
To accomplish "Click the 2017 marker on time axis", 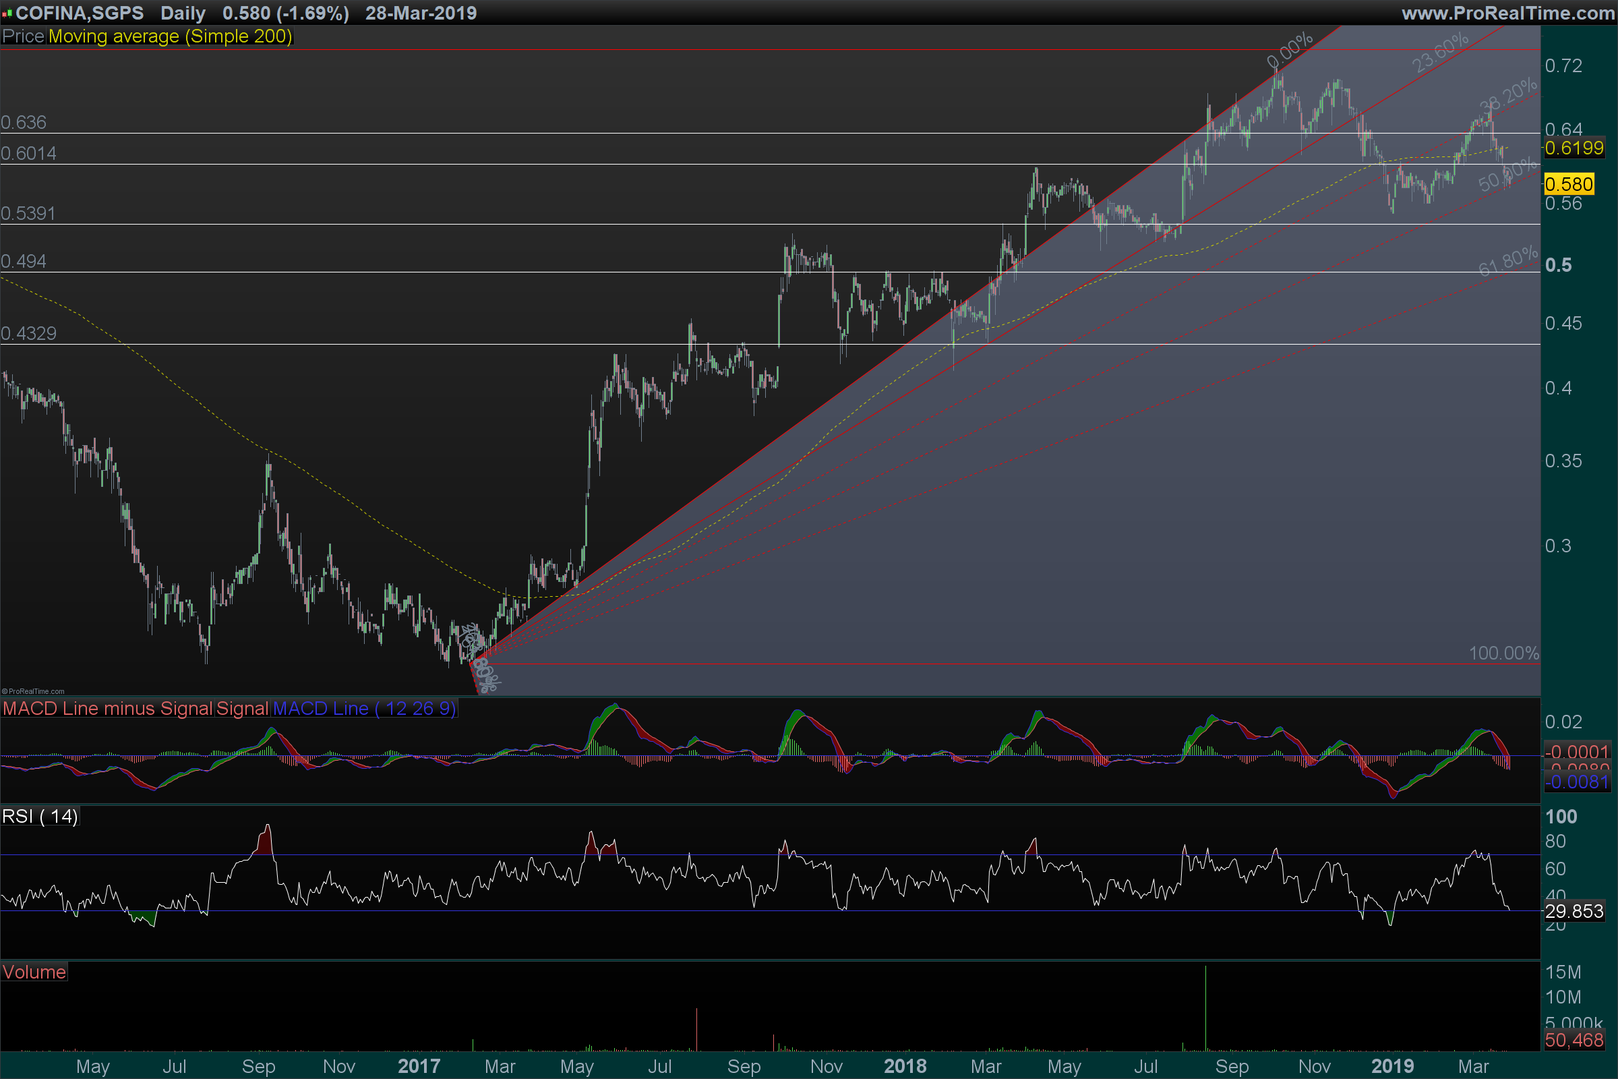I will [x=418, y=1066].
